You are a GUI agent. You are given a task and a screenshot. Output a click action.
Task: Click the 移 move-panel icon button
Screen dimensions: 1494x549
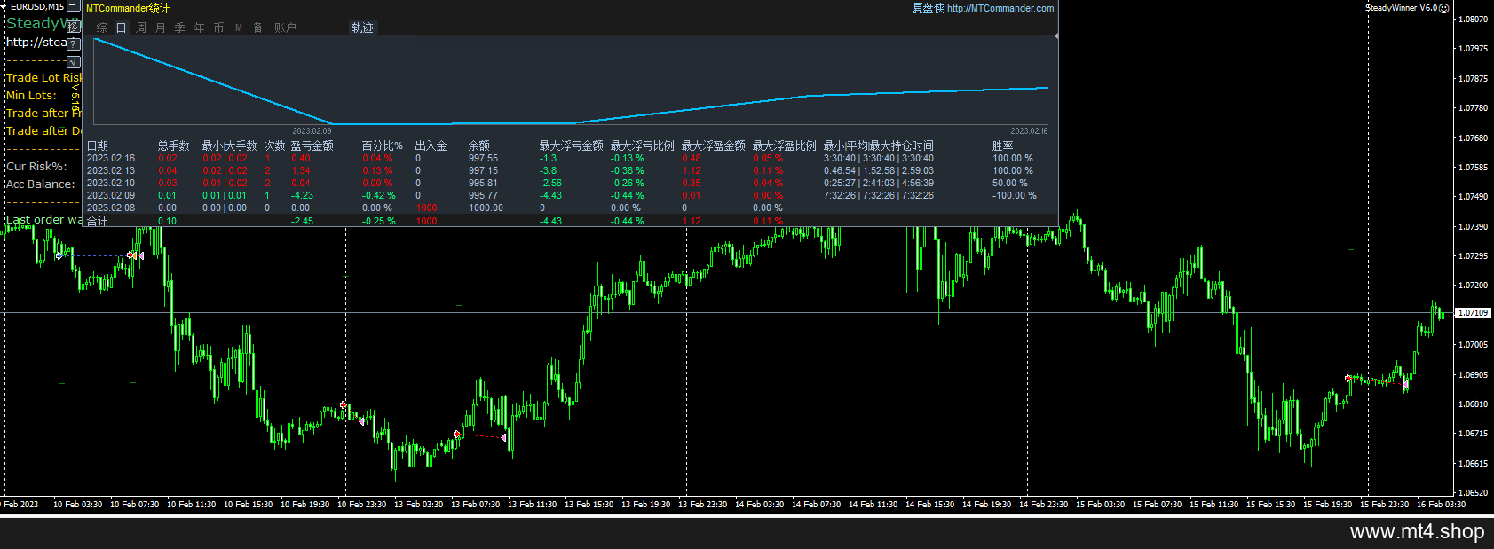[x=74, y=27]
